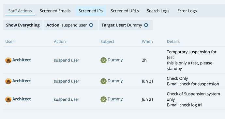Screen dimensions: 225x119
Task: Click Architect's avatar in the 'Check Only' row
Action: (x=8, y=81)
